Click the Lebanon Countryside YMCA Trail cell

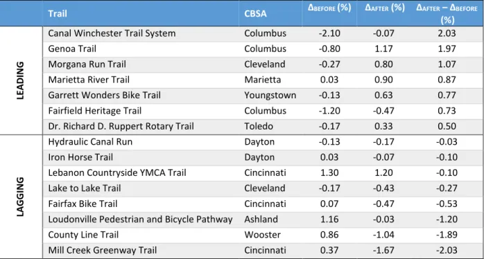coord(117,172)
